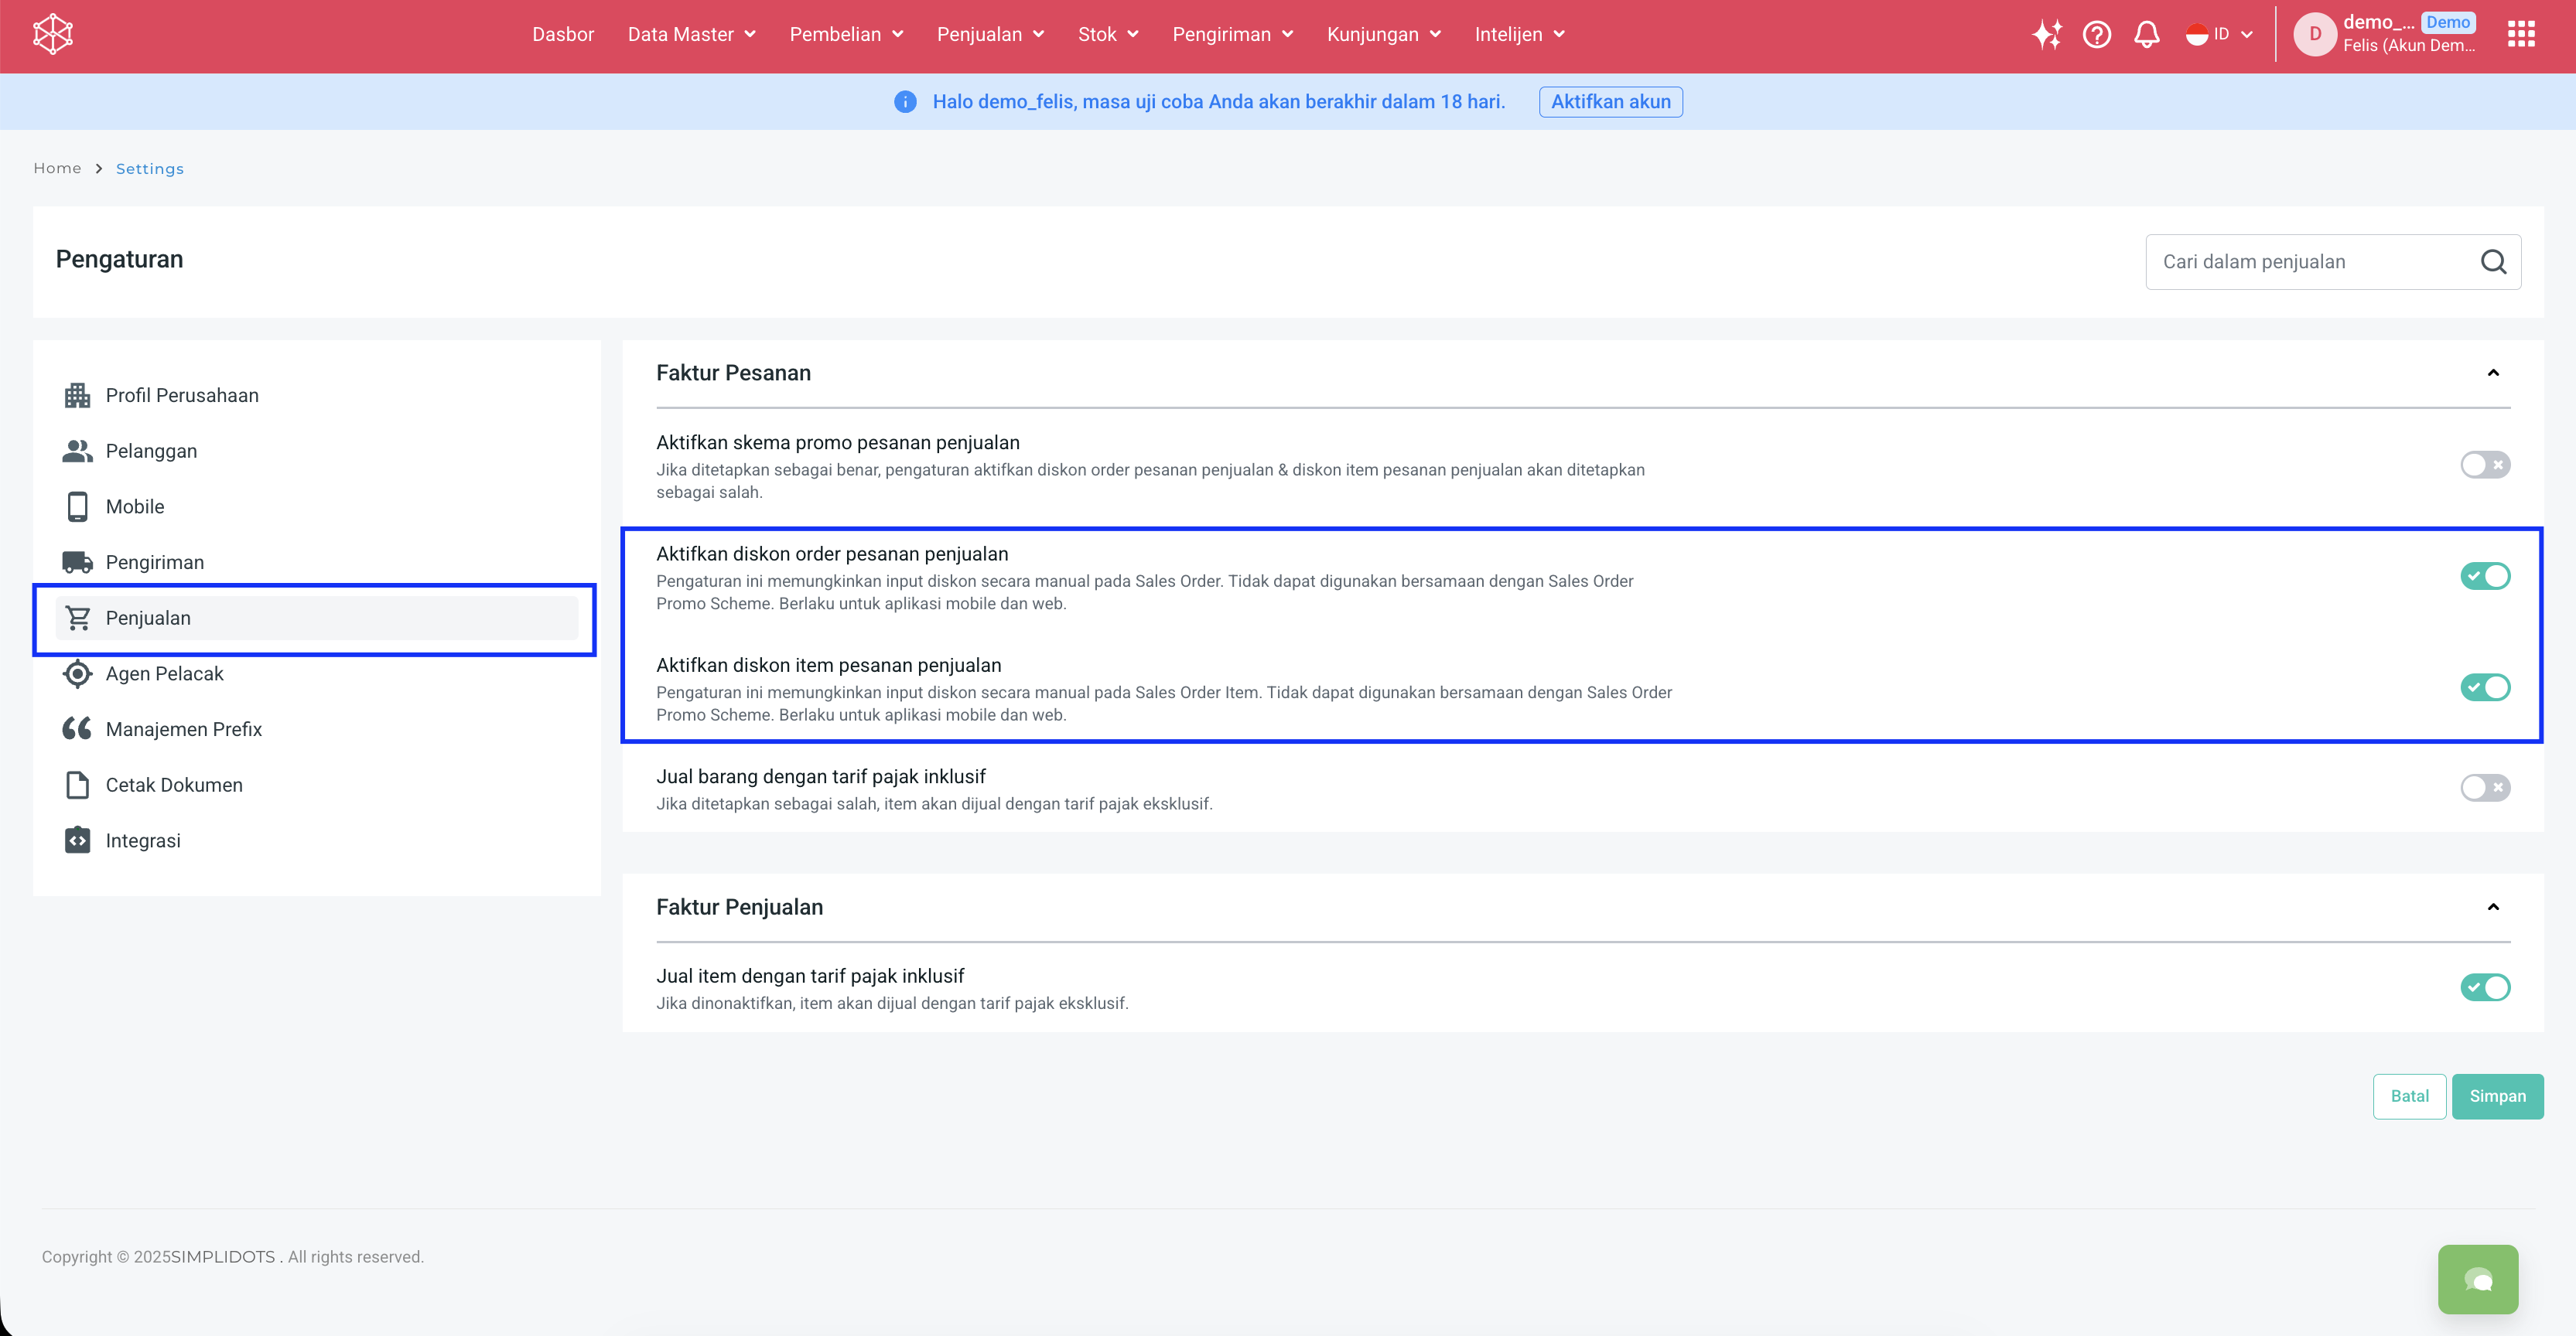2576x1336 pixels.
Task: Open the help question mark icon
Action: [x=2096, y=35]
